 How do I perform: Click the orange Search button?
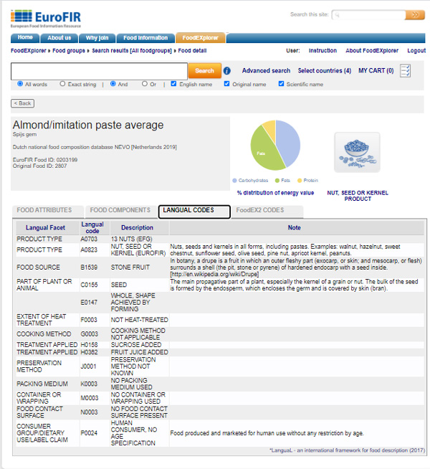click(204, 71)
